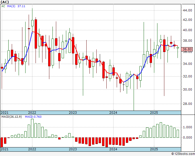The image size is (195, 156).
Task: Click 2024 on the MACD panel timeline
Action: click(113, 149)
